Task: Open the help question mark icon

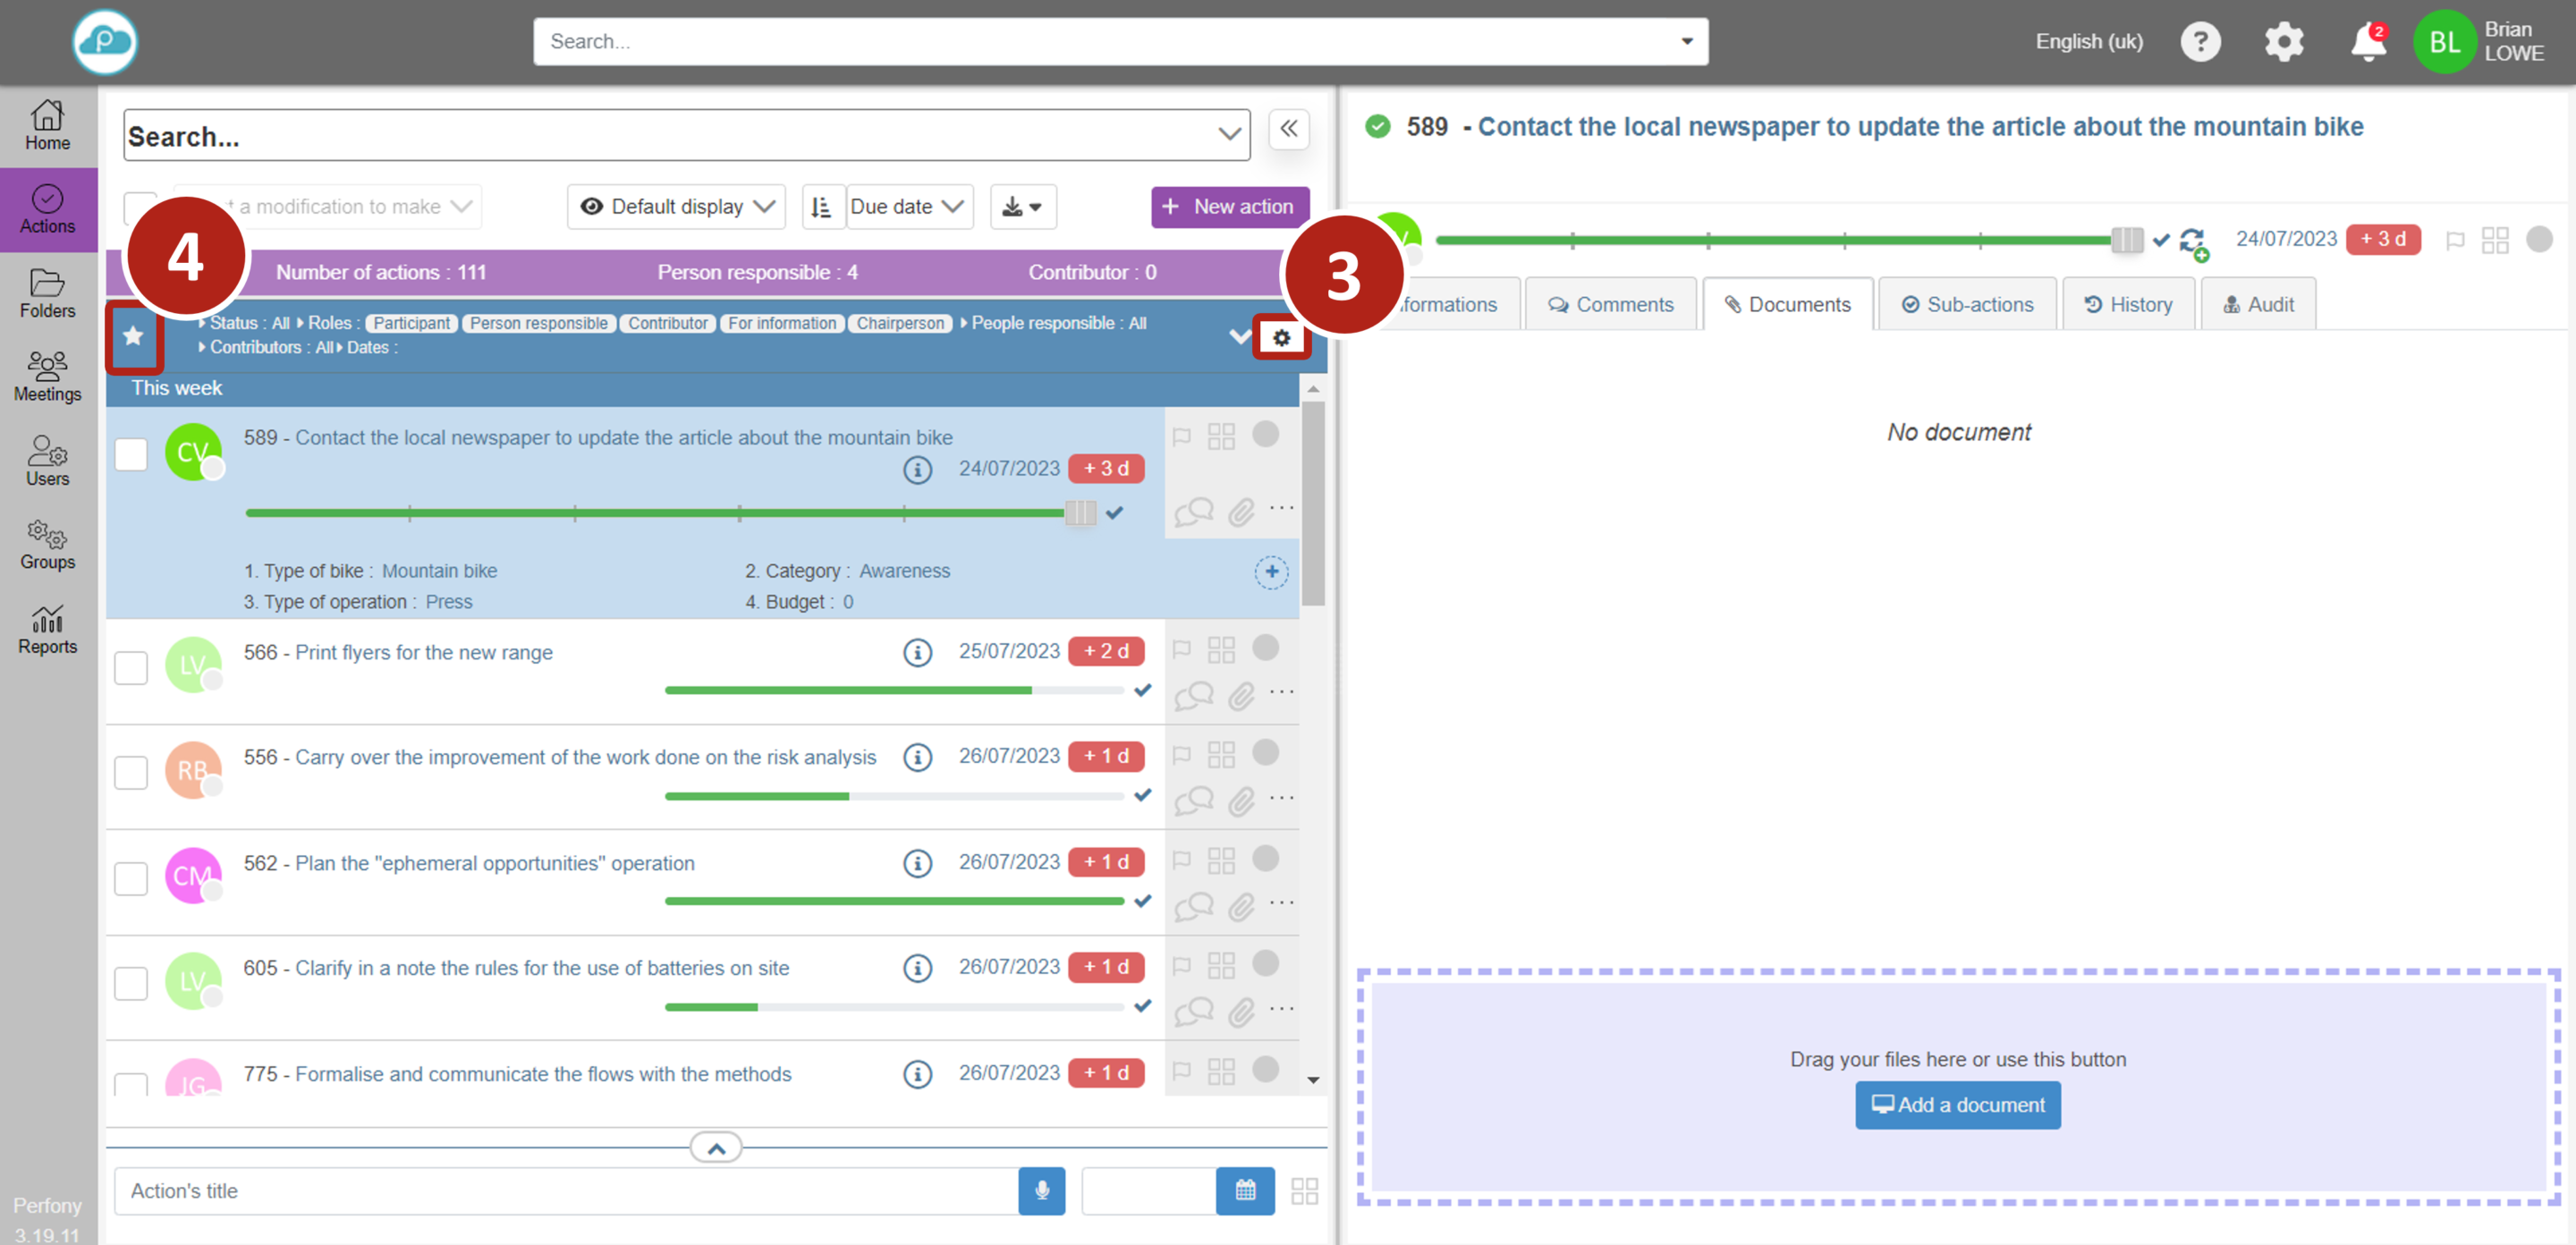Action: (2199, 42)
